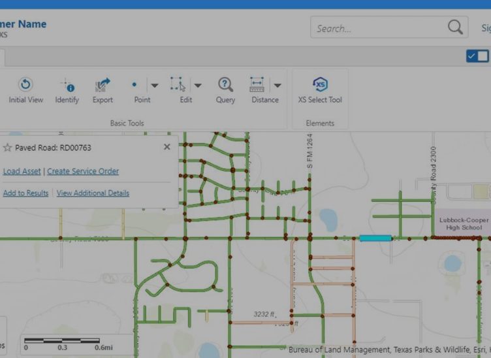Close the Paved Road popup
The width and height of the screenshot is (491, 358).
(166, 147)
